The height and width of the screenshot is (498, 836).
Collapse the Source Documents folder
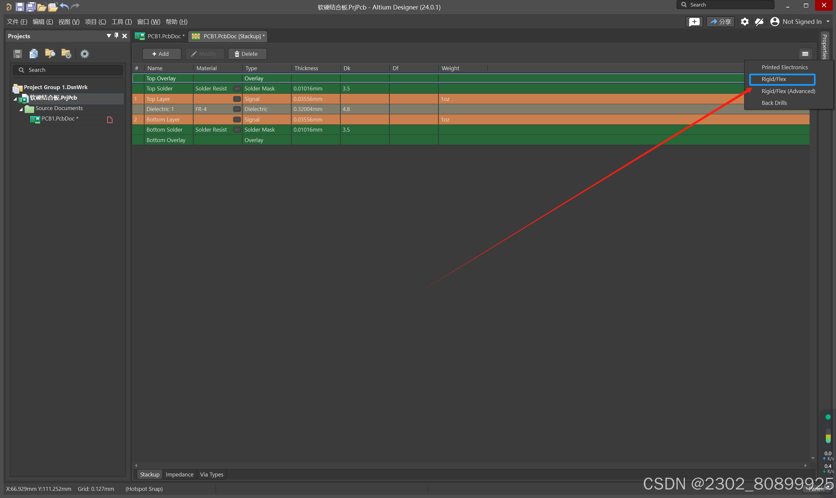[21, 109]
